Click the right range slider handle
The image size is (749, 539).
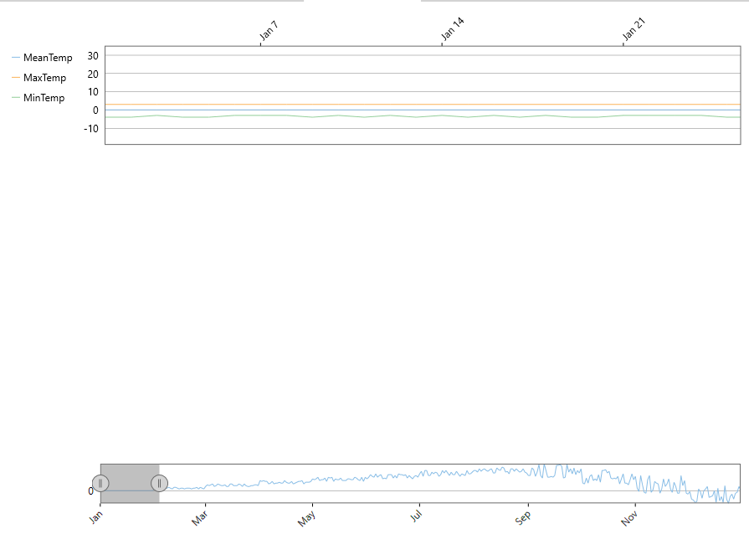tap(159, 483)
